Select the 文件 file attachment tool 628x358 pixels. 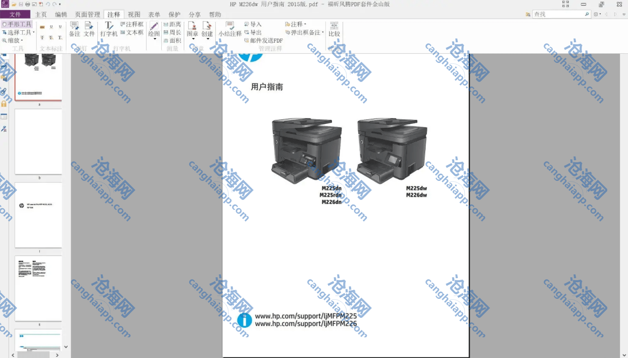click(x=89, y=29)
